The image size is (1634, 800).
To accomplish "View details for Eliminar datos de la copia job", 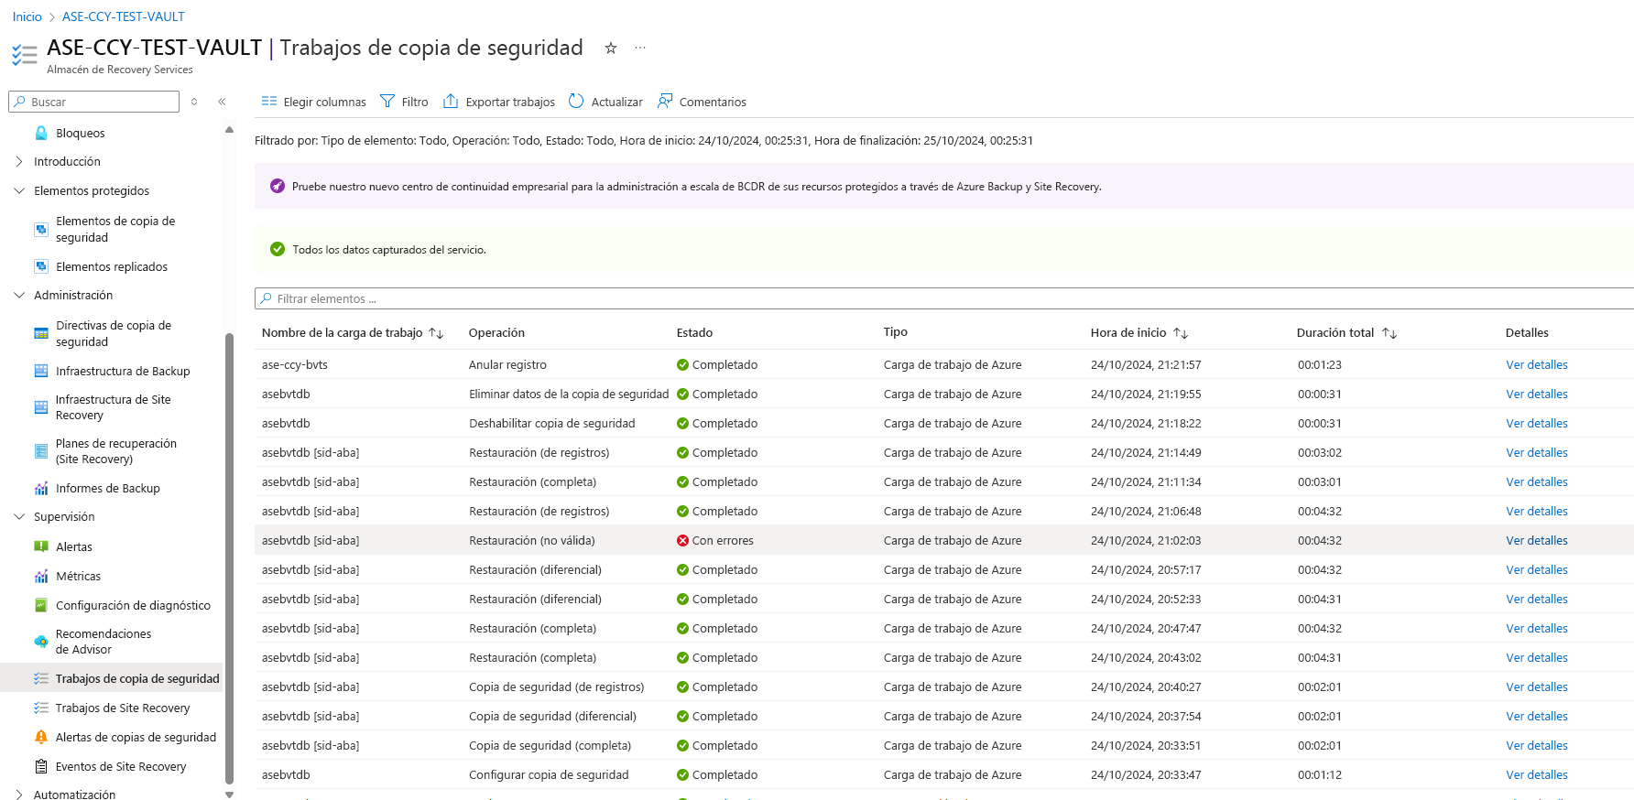I will 1537,394.
